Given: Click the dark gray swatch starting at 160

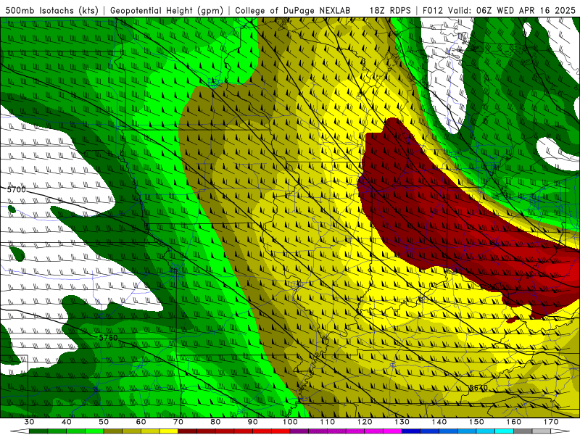Looking at the screenshot, I should pyautogui.click(x=523, y=431).
